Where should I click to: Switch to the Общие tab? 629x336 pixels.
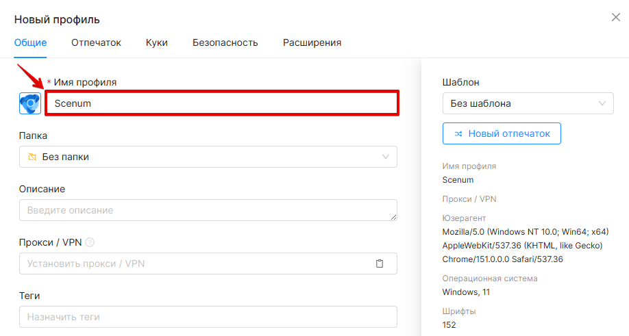click(x=30, y=42)
